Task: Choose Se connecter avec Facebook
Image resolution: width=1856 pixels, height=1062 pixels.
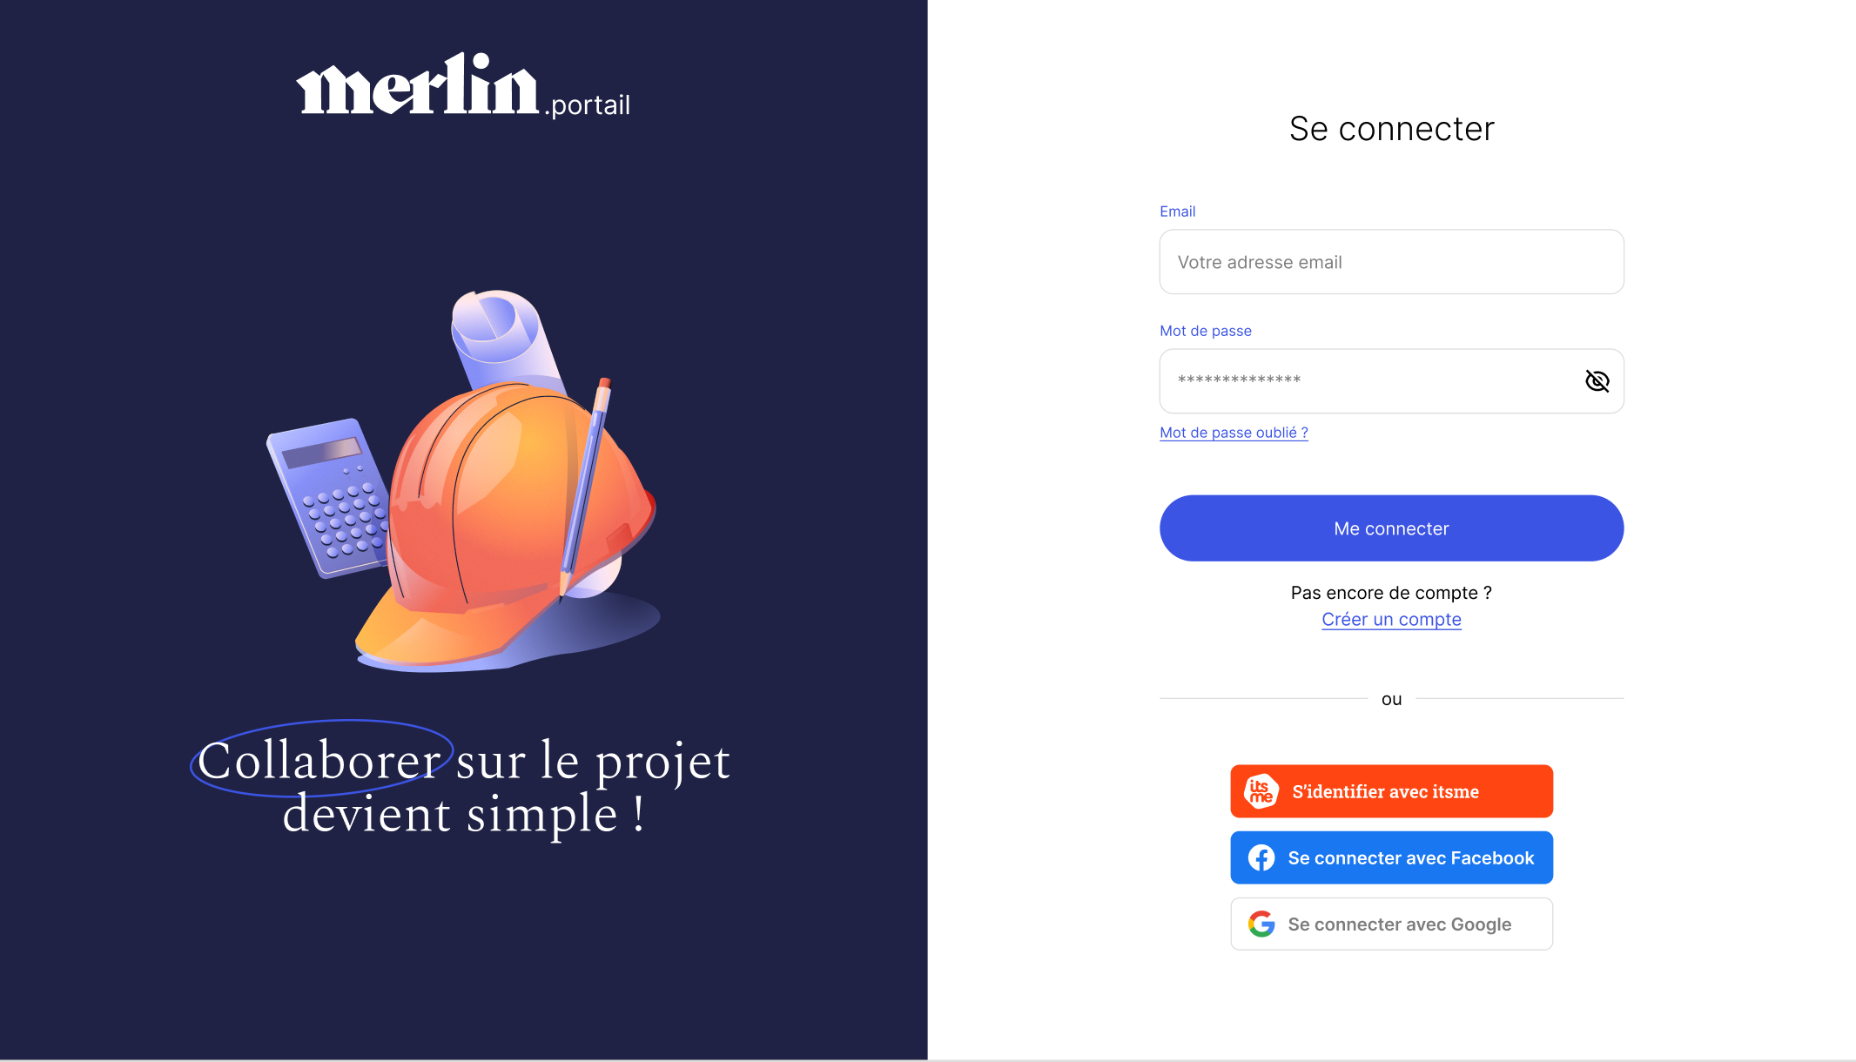Action: click(x=1391, y=857)
